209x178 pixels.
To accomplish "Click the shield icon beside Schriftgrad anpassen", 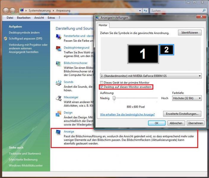I will pos(5,39).
